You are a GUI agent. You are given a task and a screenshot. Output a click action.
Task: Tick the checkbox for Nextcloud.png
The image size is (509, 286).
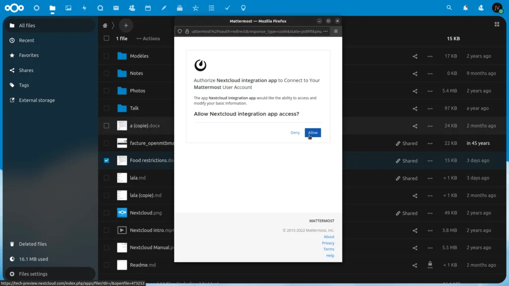pos(106,213)
